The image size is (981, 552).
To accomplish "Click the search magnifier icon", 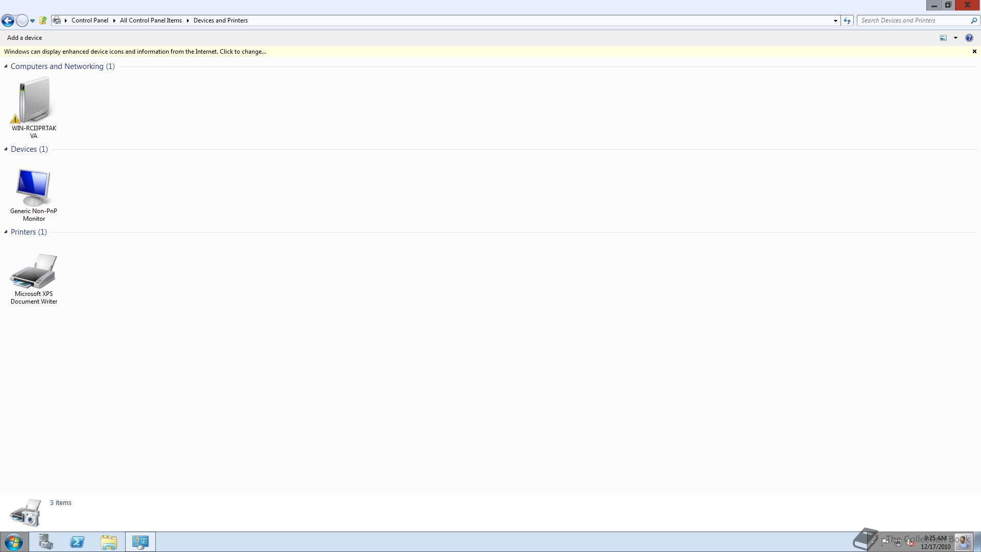I will pos(974,20).
